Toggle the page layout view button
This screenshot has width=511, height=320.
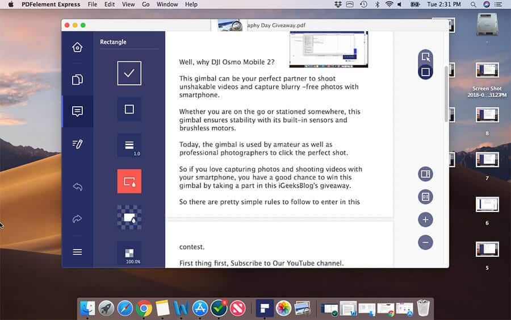click(x=426, y=174)
